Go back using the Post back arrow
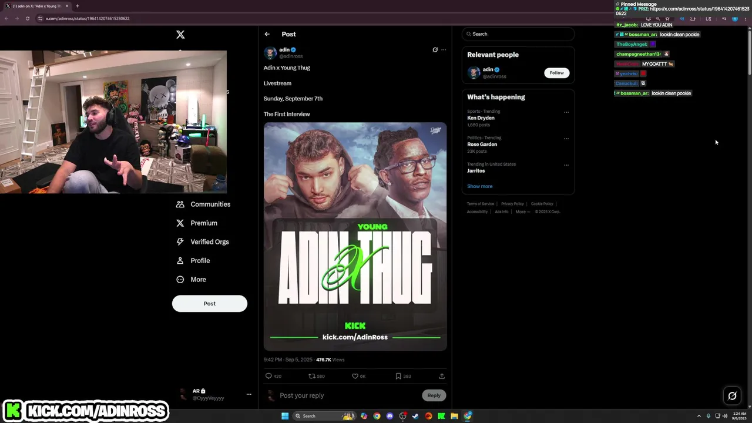 (267, 34)
